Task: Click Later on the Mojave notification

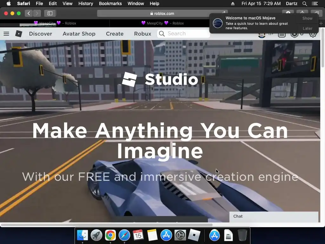Action: click(307, 28)
